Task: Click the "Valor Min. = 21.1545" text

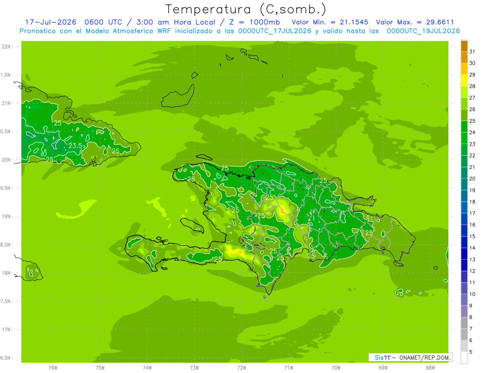Action: pyautogui.click(x=330, y=22)
